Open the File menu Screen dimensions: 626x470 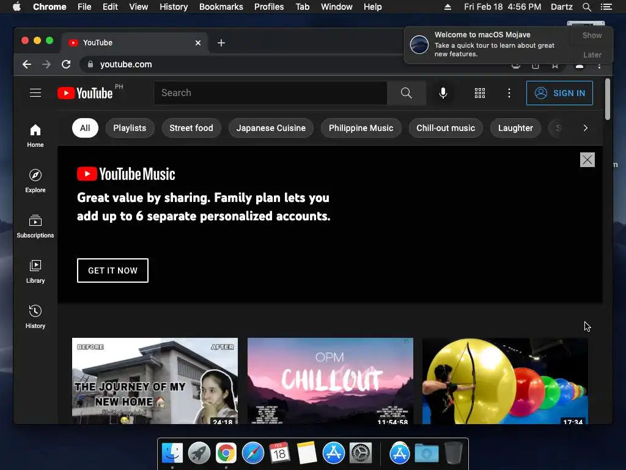pyautogui.click(x=84, y=7)
